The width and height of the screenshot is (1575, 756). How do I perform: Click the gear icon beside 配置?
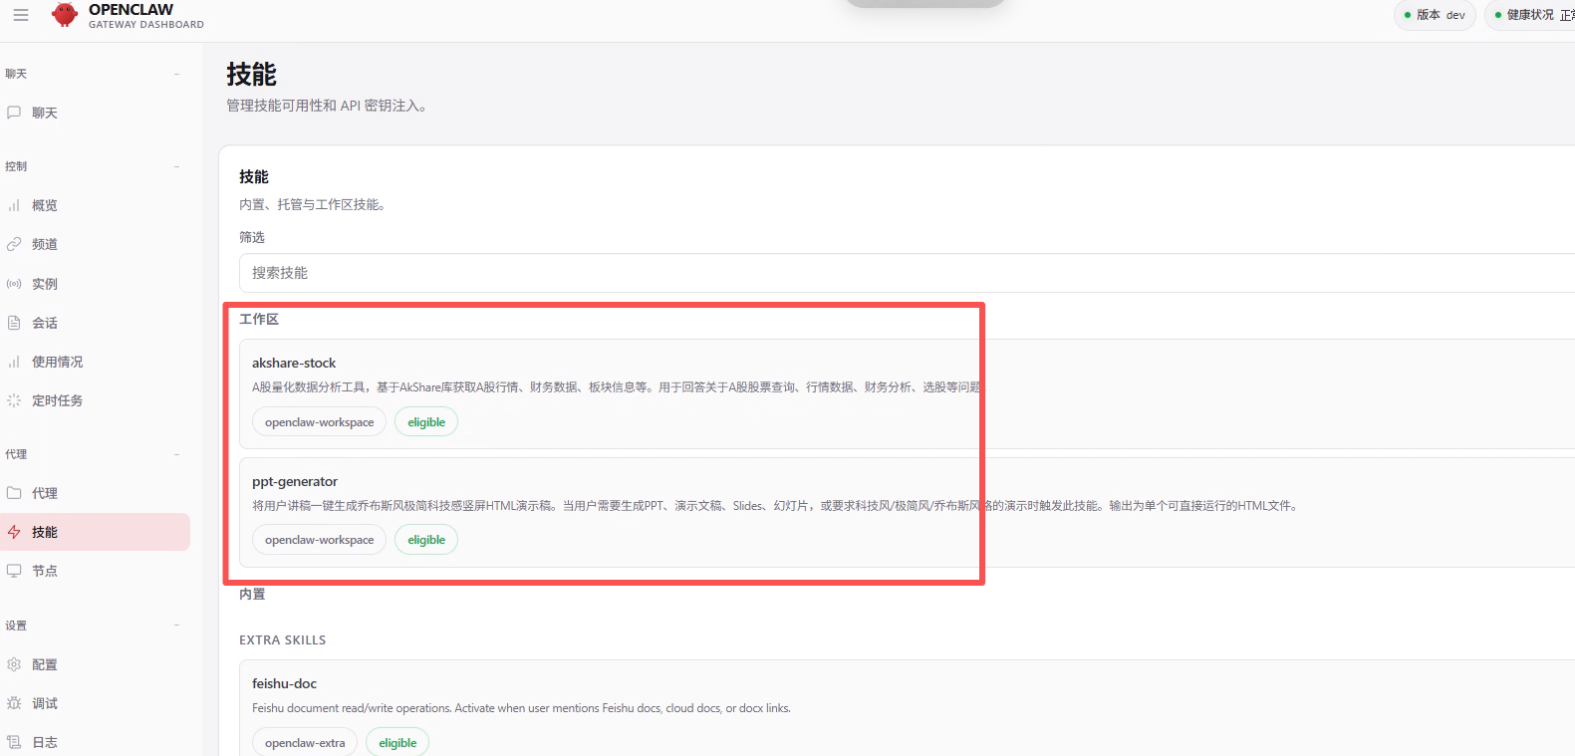[x=14, y=664]
